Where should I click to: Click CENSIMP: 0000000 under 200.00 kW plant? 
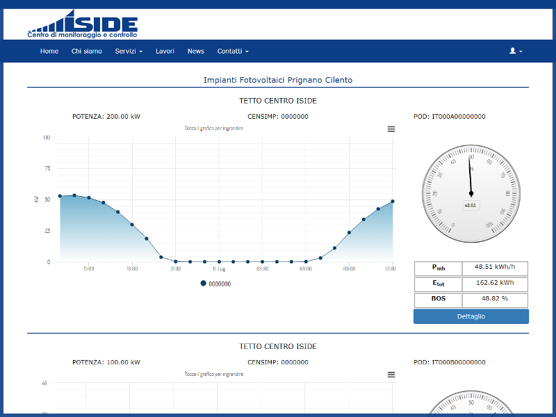[x=278, y=117]
